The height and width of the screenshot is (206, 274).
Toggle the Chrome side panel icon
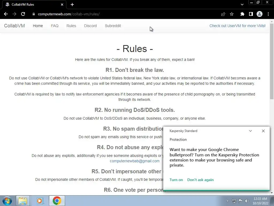(x=251, y=14)
